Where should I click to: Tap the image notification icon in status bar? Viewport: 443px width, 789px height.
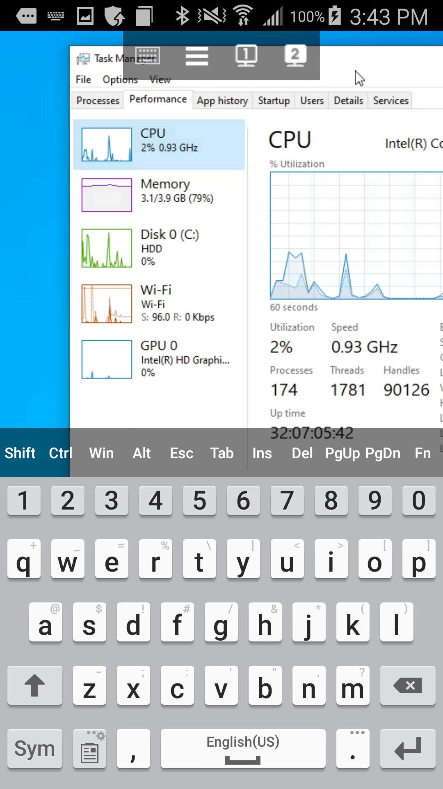[x=85, y=16]
